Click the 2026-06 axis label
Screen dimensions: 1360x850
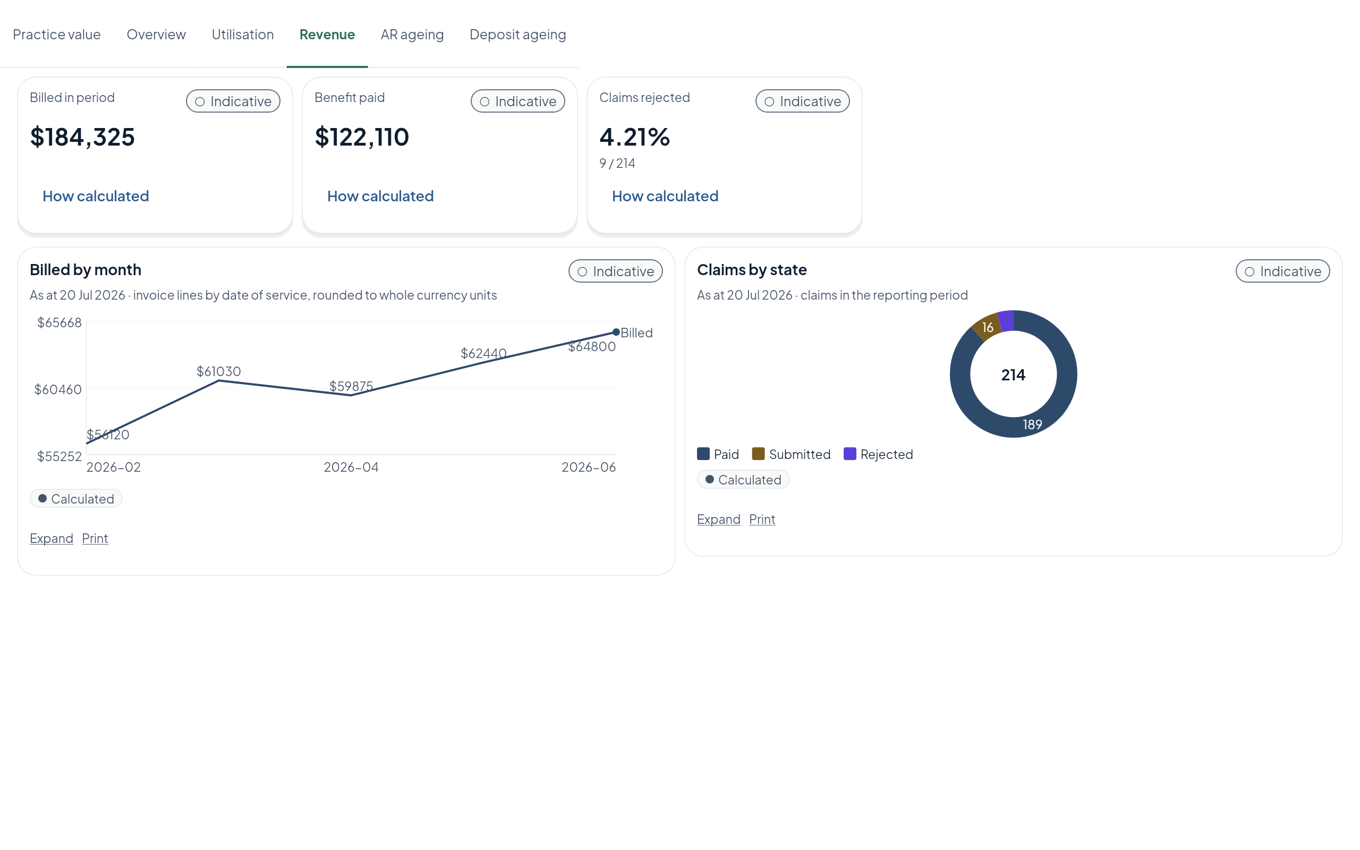click(x=589, y=467)
